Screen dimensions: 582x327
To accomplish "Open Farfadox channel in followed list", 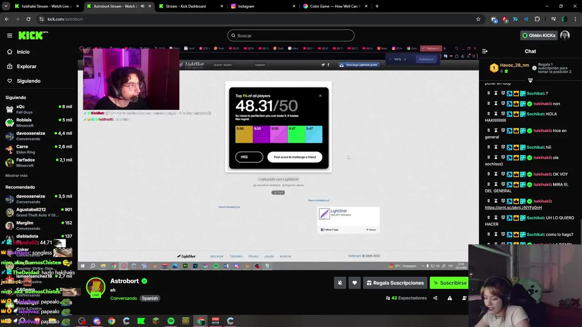I will (39, 163).
